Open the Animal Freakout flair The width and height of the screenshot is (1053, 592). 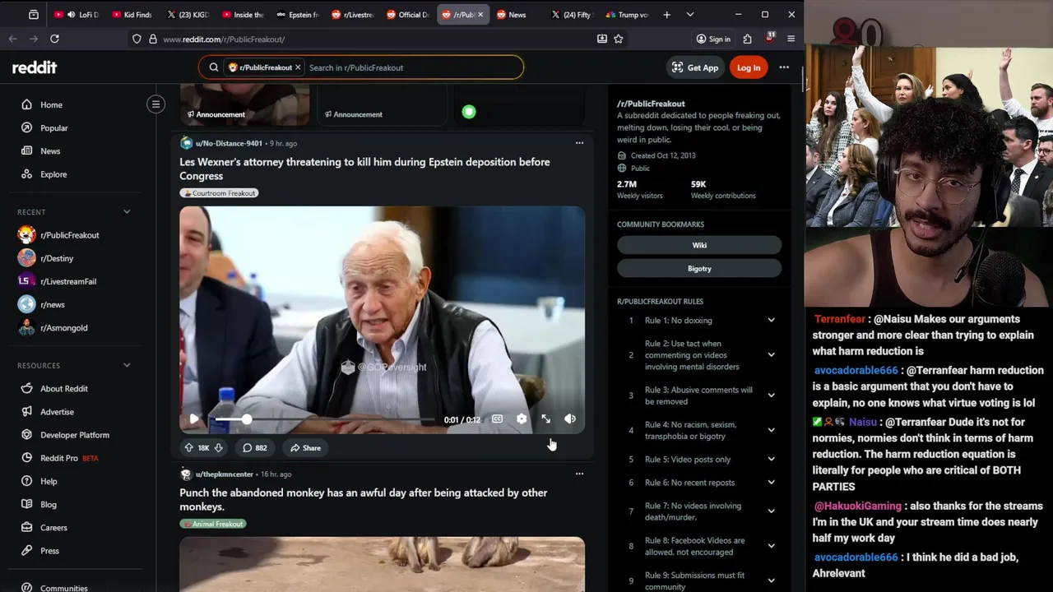[213, 524]
